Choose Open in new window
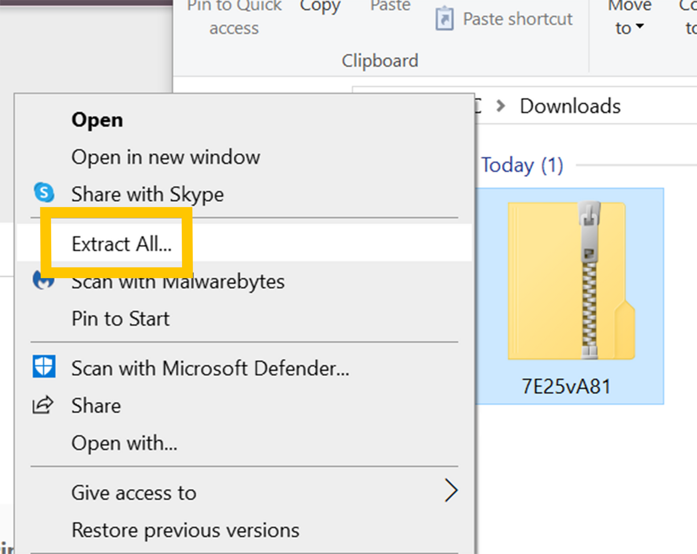The image size is (697, 554). [x=165, y=157]
